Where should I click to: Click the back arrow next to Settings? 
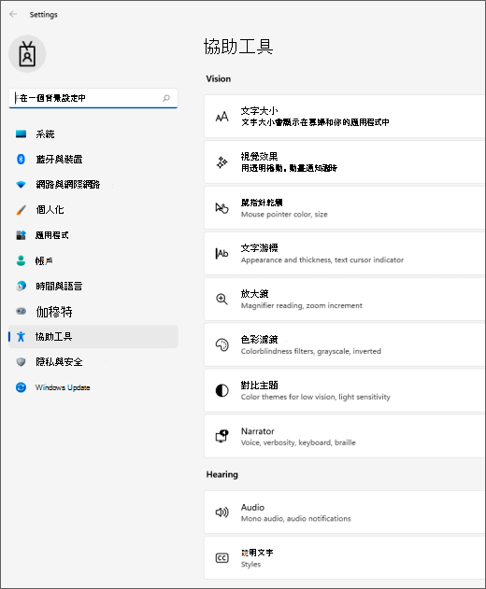tap(13, 14)
